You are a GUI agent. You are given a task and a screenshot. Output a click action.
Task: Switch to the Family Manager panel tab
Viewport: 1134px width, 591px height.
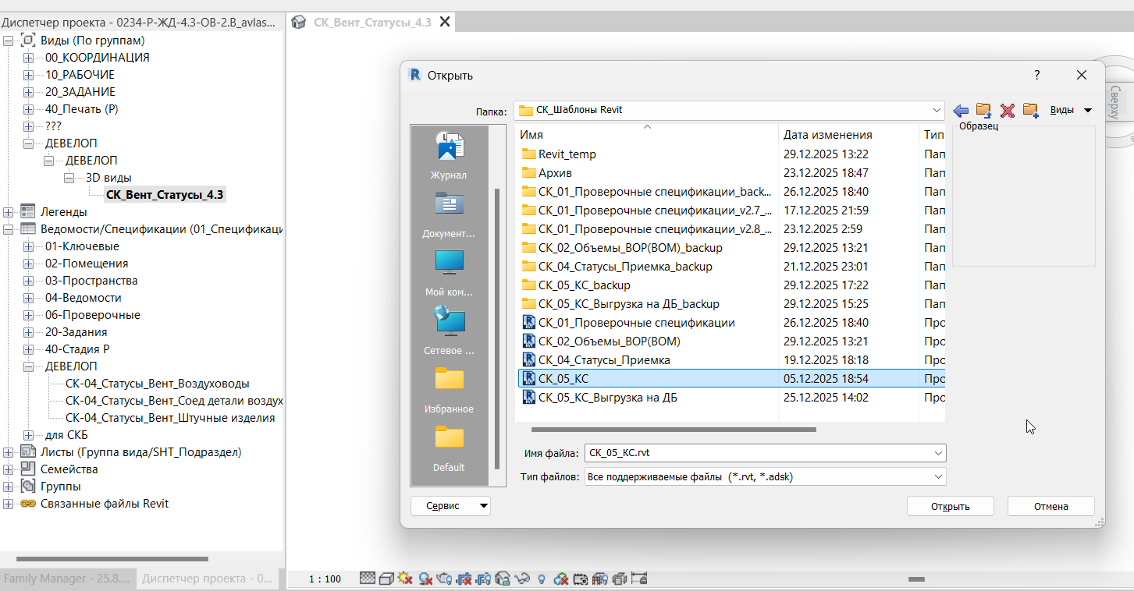(x=67, y=579)
